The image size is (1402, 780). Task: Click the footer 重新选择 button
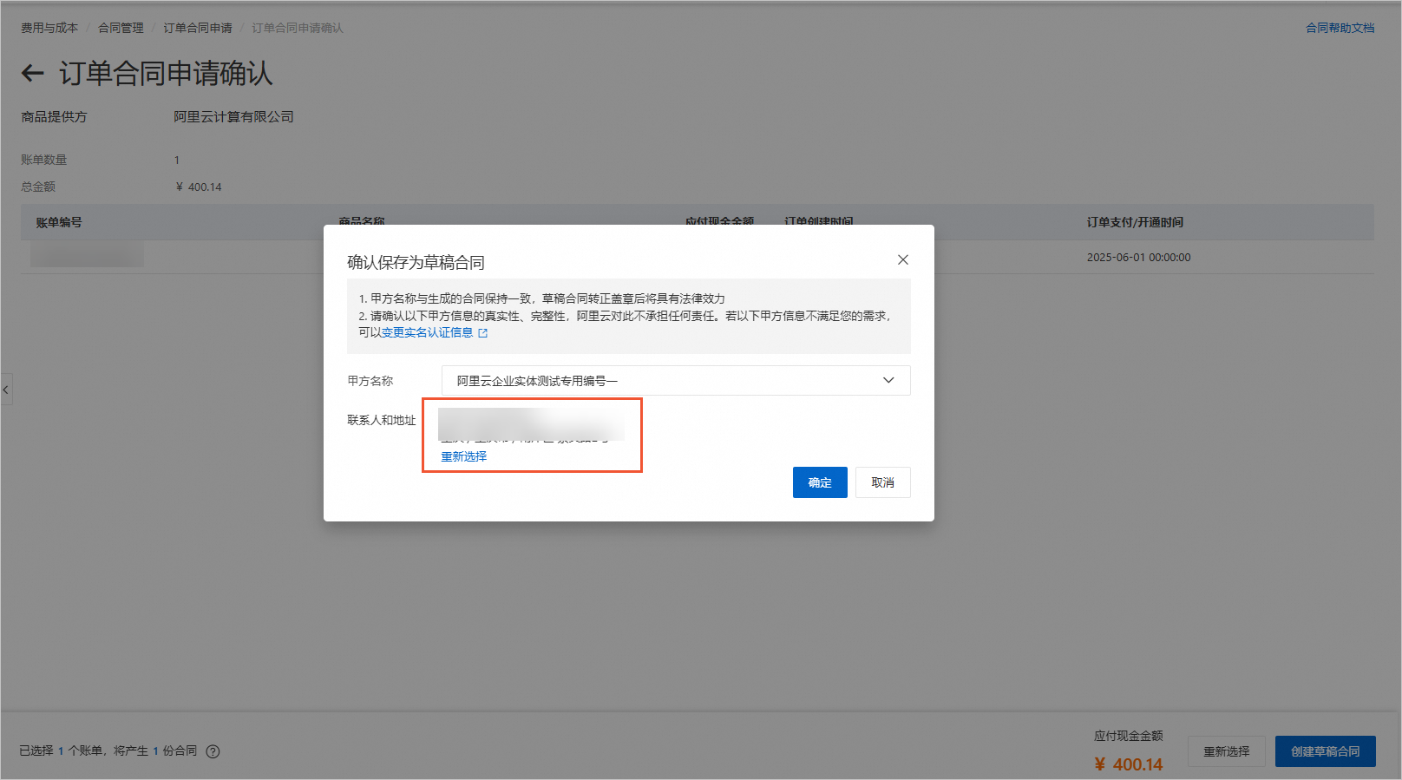1227,751
